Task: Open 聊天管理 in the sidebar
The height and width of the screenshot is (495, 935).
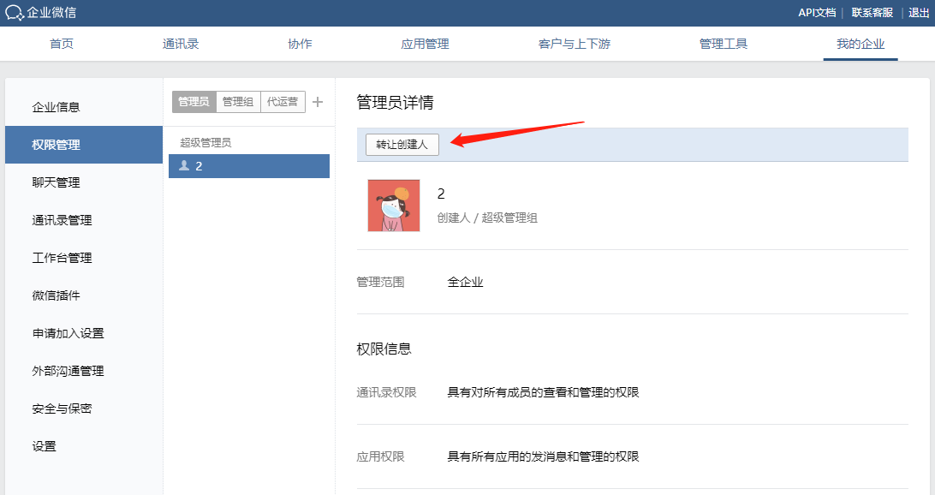Action: click(57, 182)
